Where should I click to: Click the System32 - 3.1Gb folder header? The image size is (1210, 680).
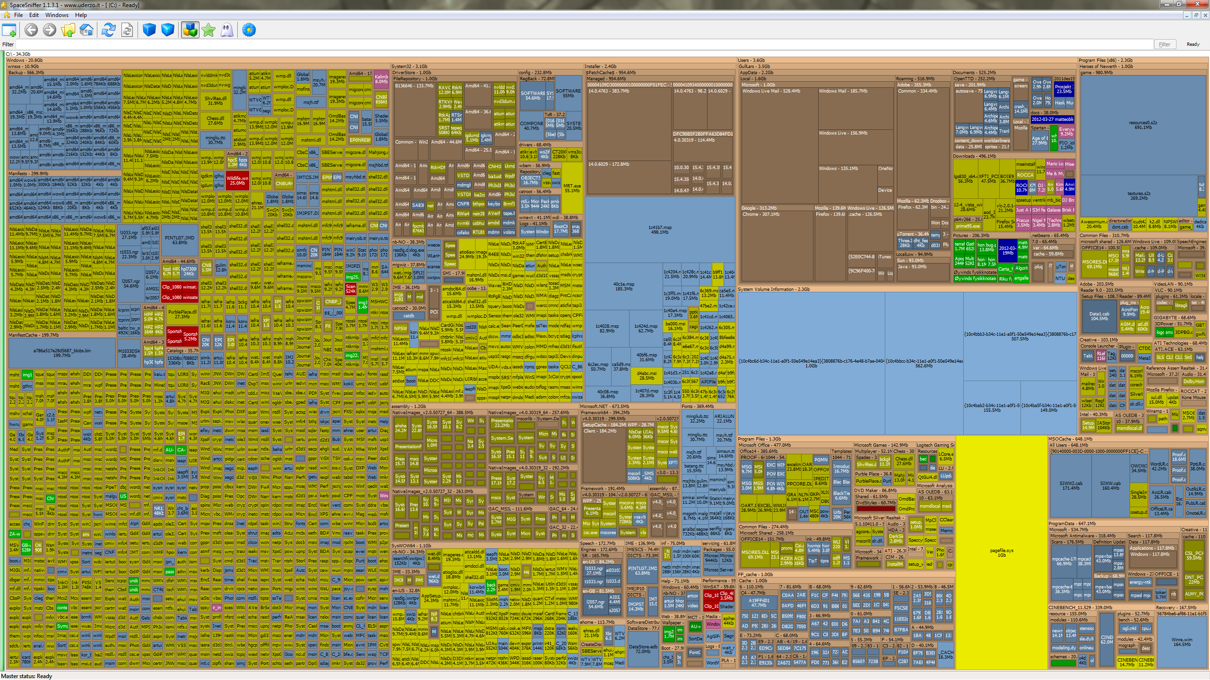pos(409,67)
